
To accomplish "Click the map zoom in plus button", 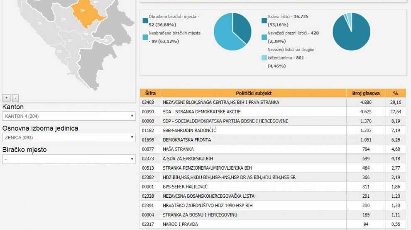I will 6,98.
